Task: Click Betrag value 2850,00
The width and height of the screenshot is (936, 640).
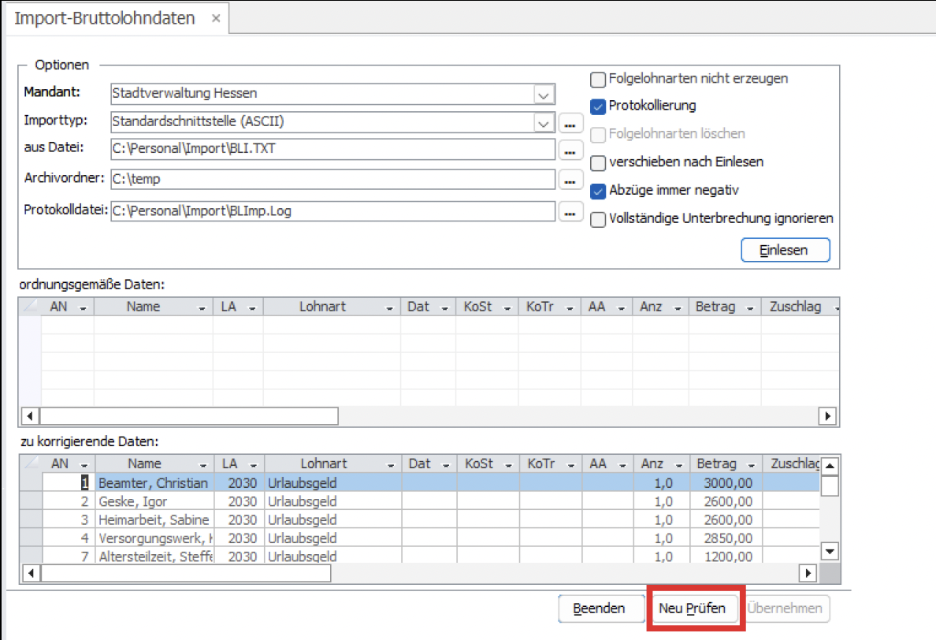Action: (728, 538)
